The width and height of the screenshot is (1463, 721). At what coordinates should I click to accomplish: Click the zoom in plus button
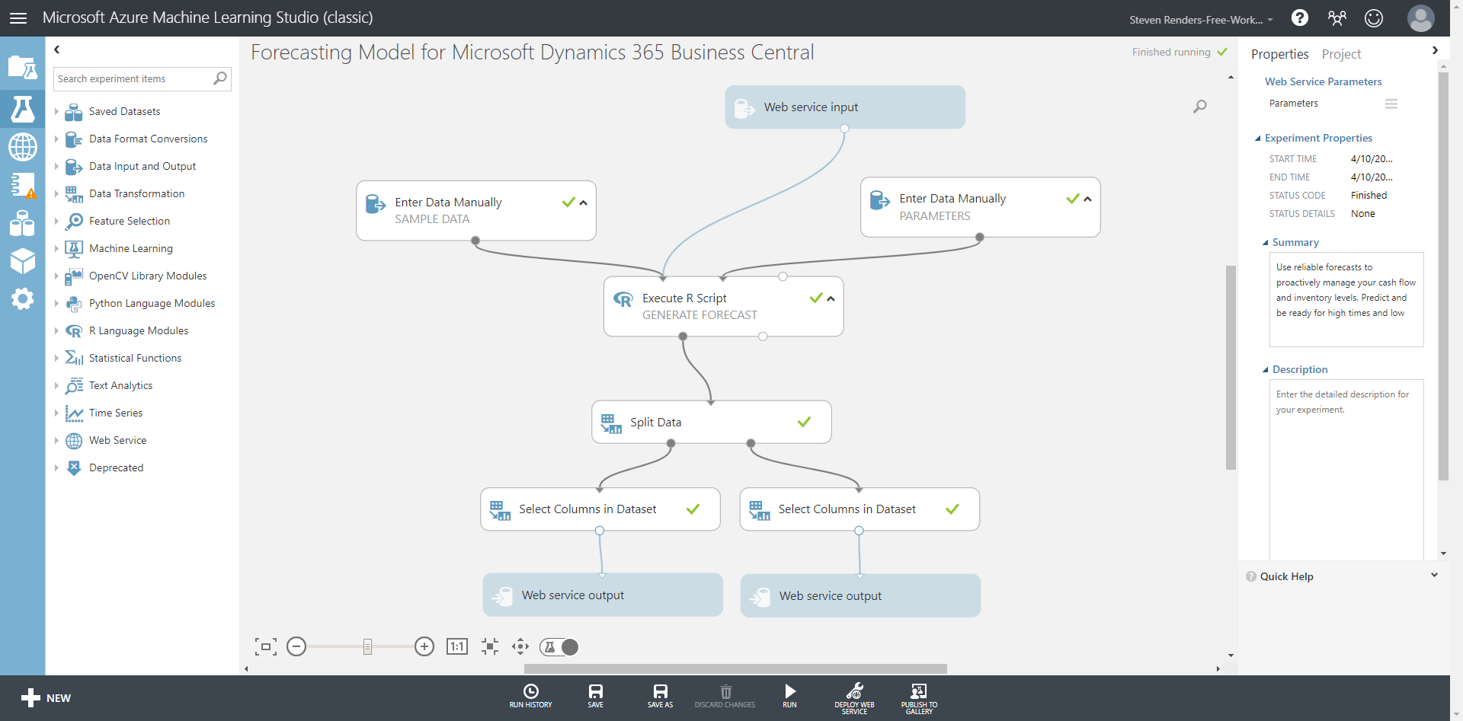click(x=424, y=646)
